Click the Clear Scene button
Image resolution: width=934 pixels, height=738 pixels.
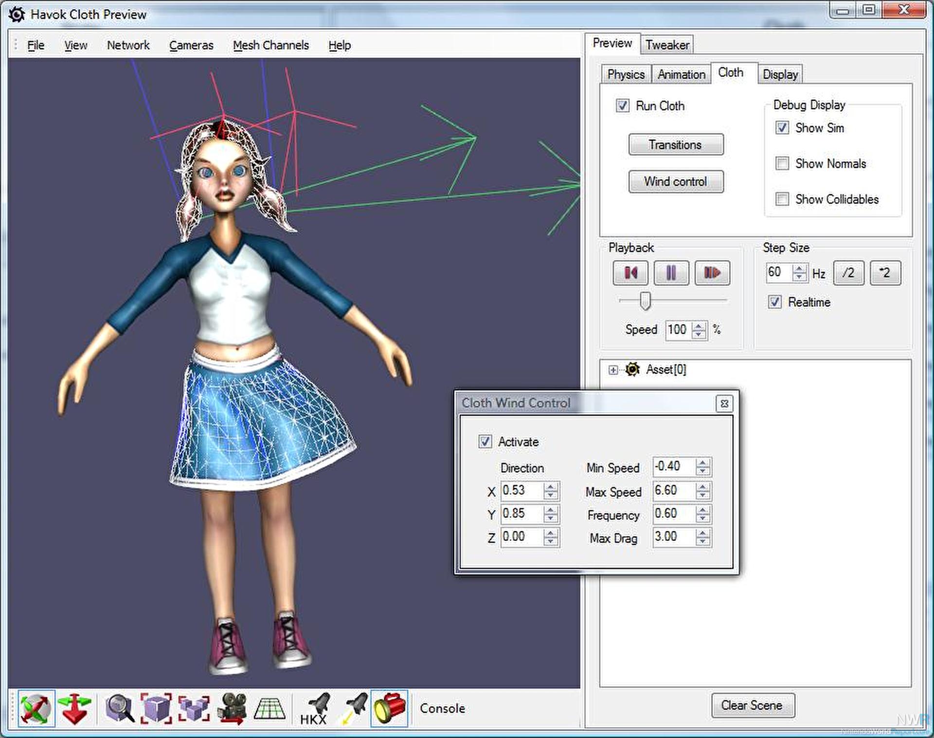[x=753, y=705]
